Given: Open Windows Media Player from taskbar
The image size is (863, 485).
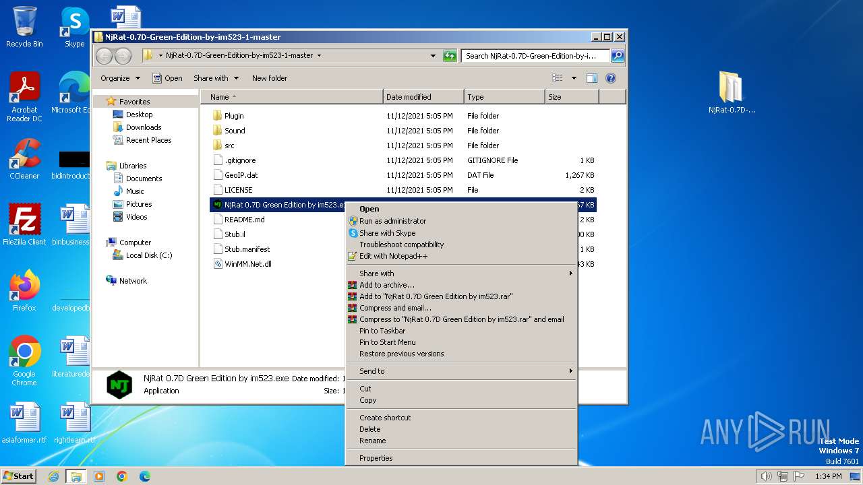Looking at the screenshot, I should (99, 476).
